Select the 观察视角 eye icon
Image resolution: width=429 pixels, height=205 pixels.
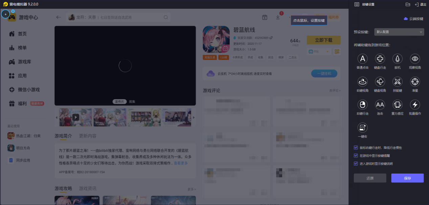click(x=415, y=59)
